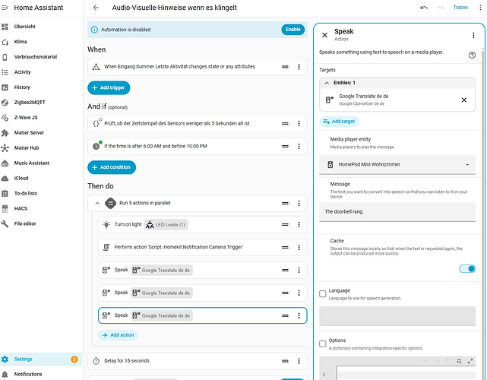The height and width of the screenshot is (380, 487).
Task: Click fullscreen icon in Options code editor
Action: click(470, 361)
